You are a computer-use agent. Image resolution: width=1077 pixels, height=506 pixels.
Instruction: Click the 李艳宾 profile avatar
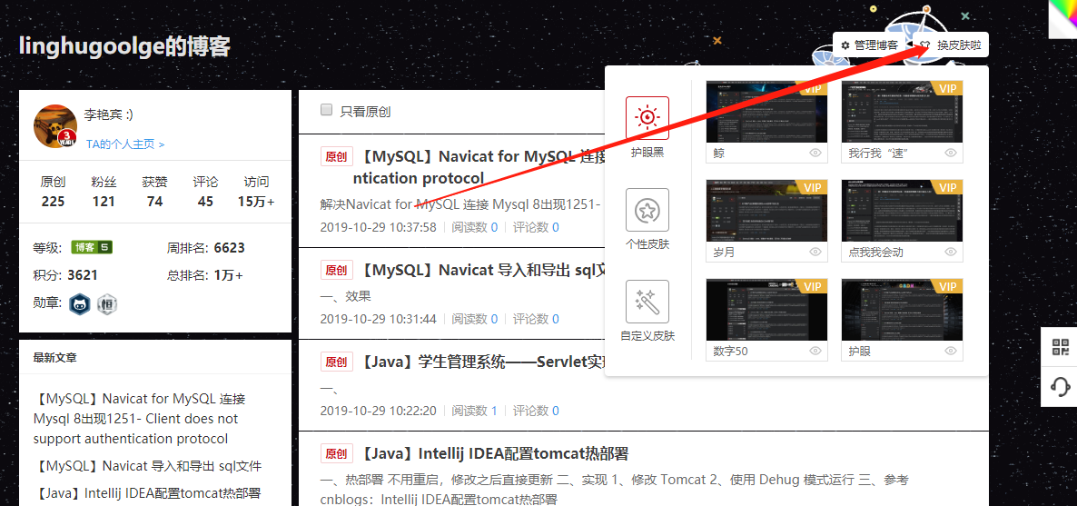pyautogui.click(x=55, y=125)
